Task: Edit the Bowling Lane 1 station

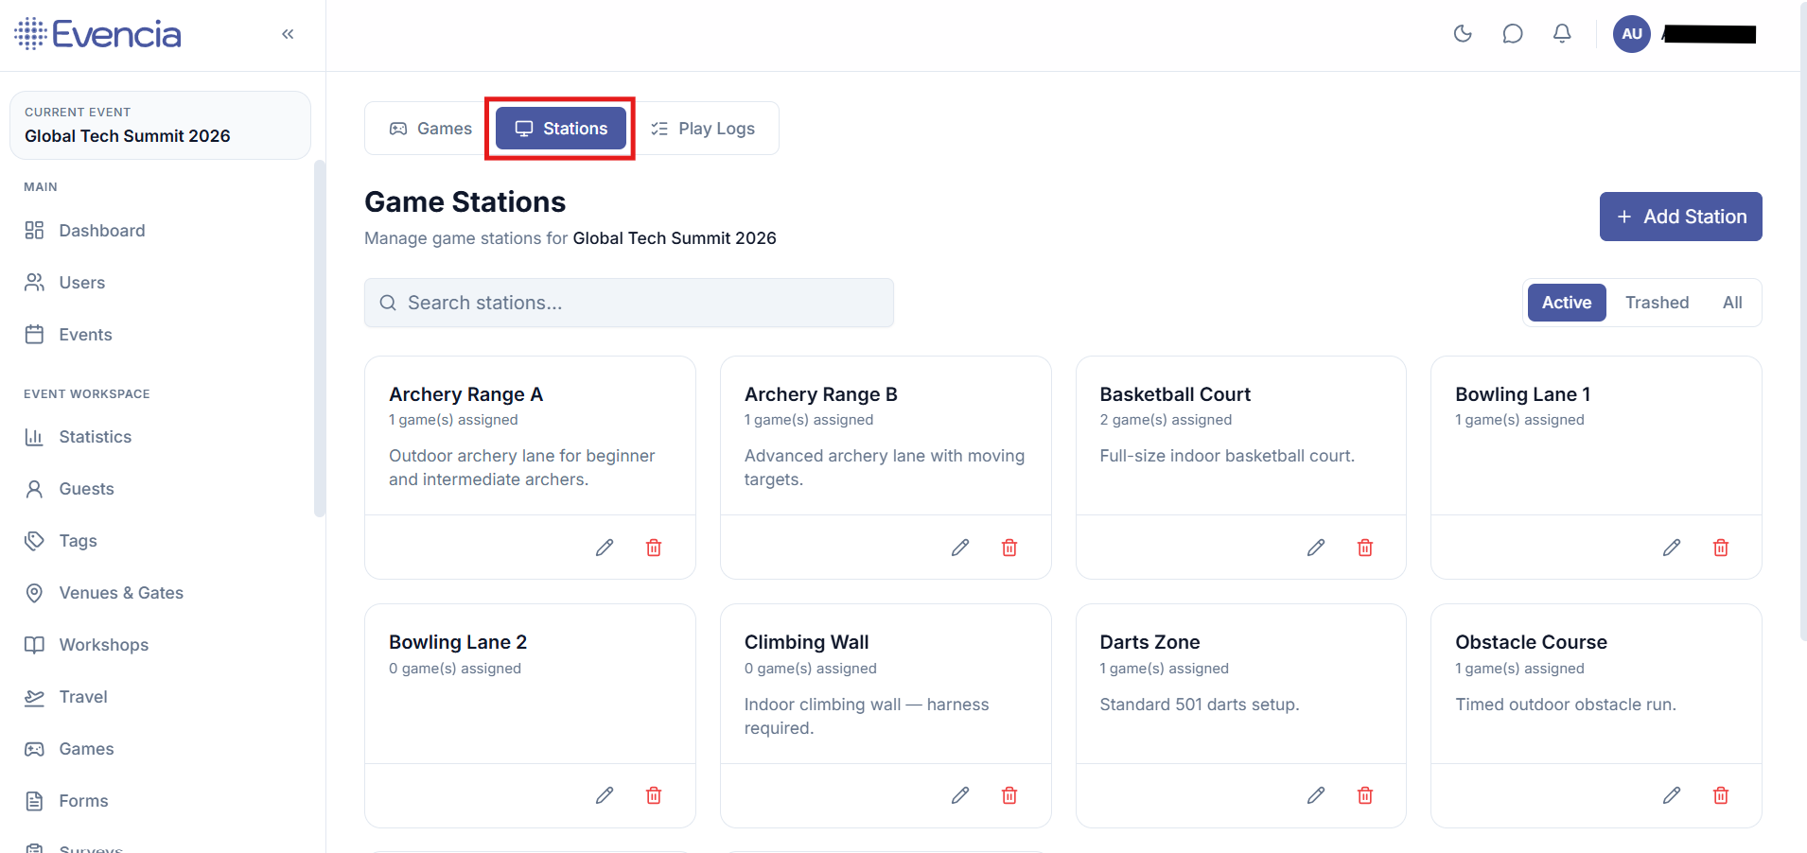Action: tap(1672, 548)
